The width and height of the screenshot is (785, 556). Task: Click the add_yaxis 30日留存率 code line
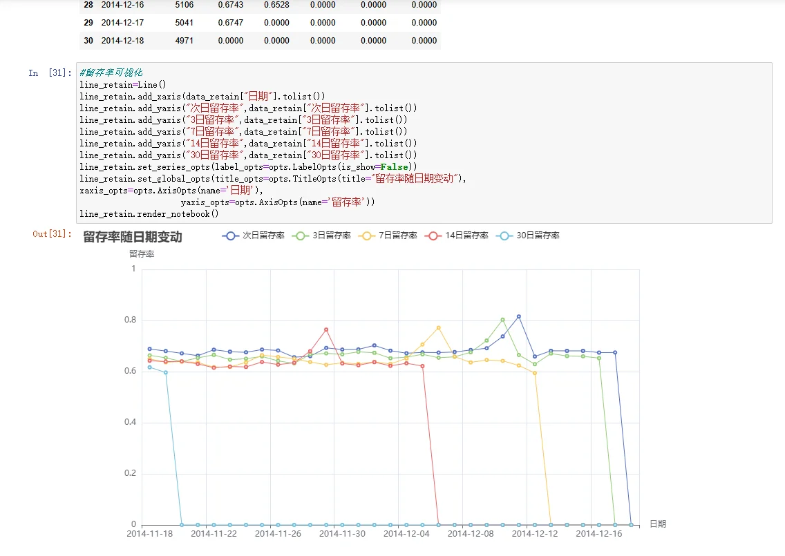click(248, 155)
